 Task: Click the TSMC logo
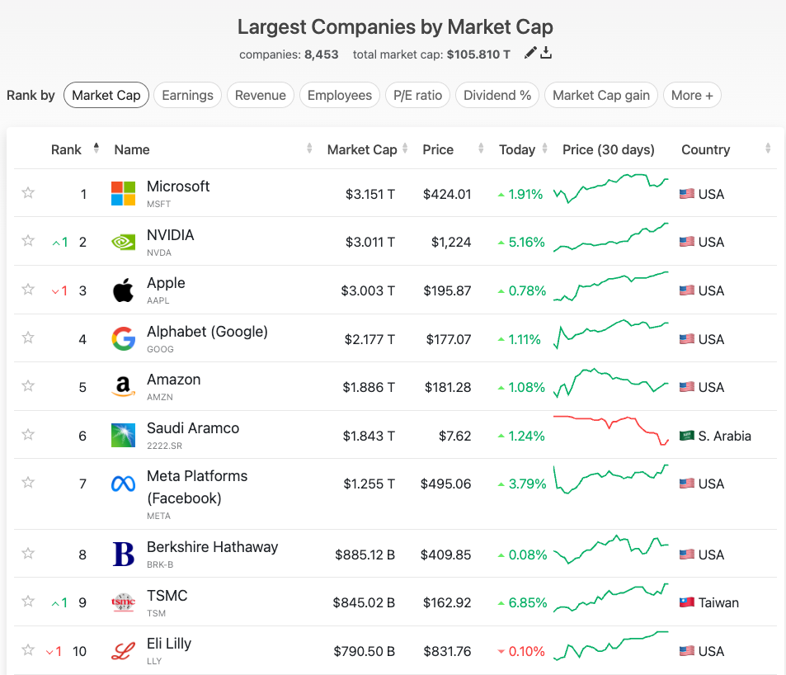pos(123,602)
